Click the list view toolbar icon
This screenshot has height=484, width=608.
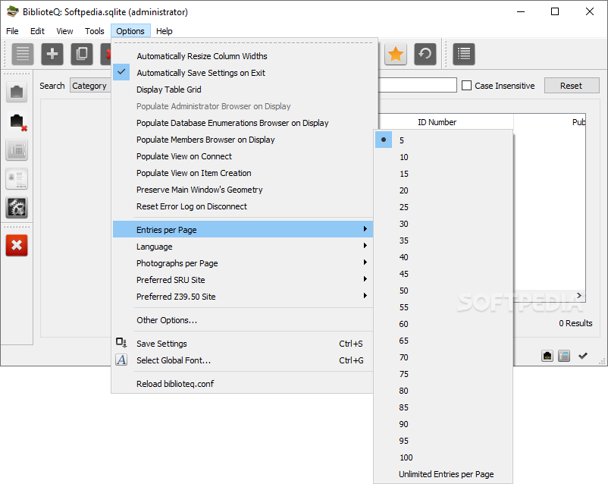pyautogui.click(x=23, y=54)
